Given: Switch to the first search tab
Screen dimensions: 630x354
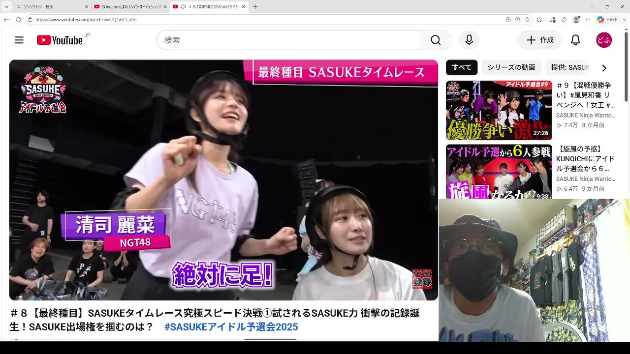Looking at the screenshot, I should pyautogui.click(x=52, y=7).
